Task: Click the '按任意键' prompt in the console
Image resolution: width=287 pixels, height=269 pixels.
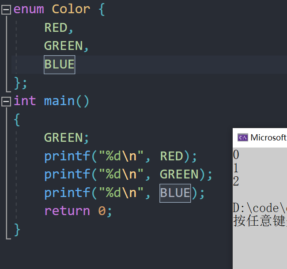Action: [260, 221]
